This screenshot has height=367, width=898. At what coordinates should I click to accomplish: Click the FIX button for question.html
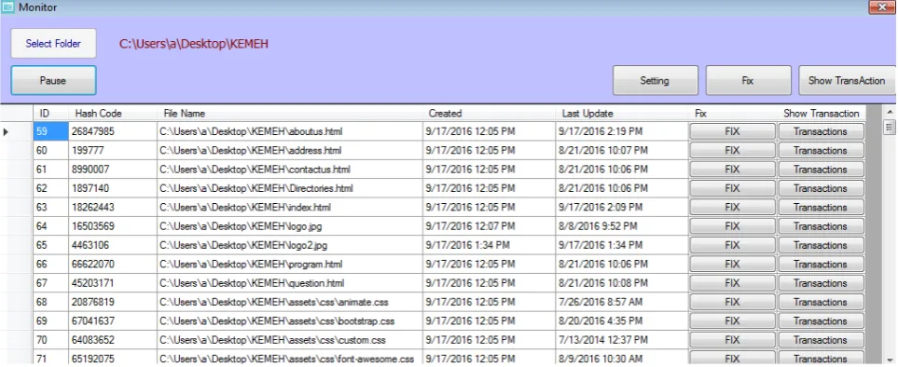(x=733, y=283)
